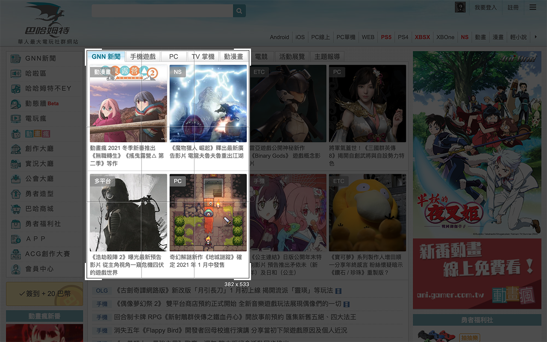
Task: Click video icon beside 古劍奇譚網路版 headline
Action: (338, 291)
